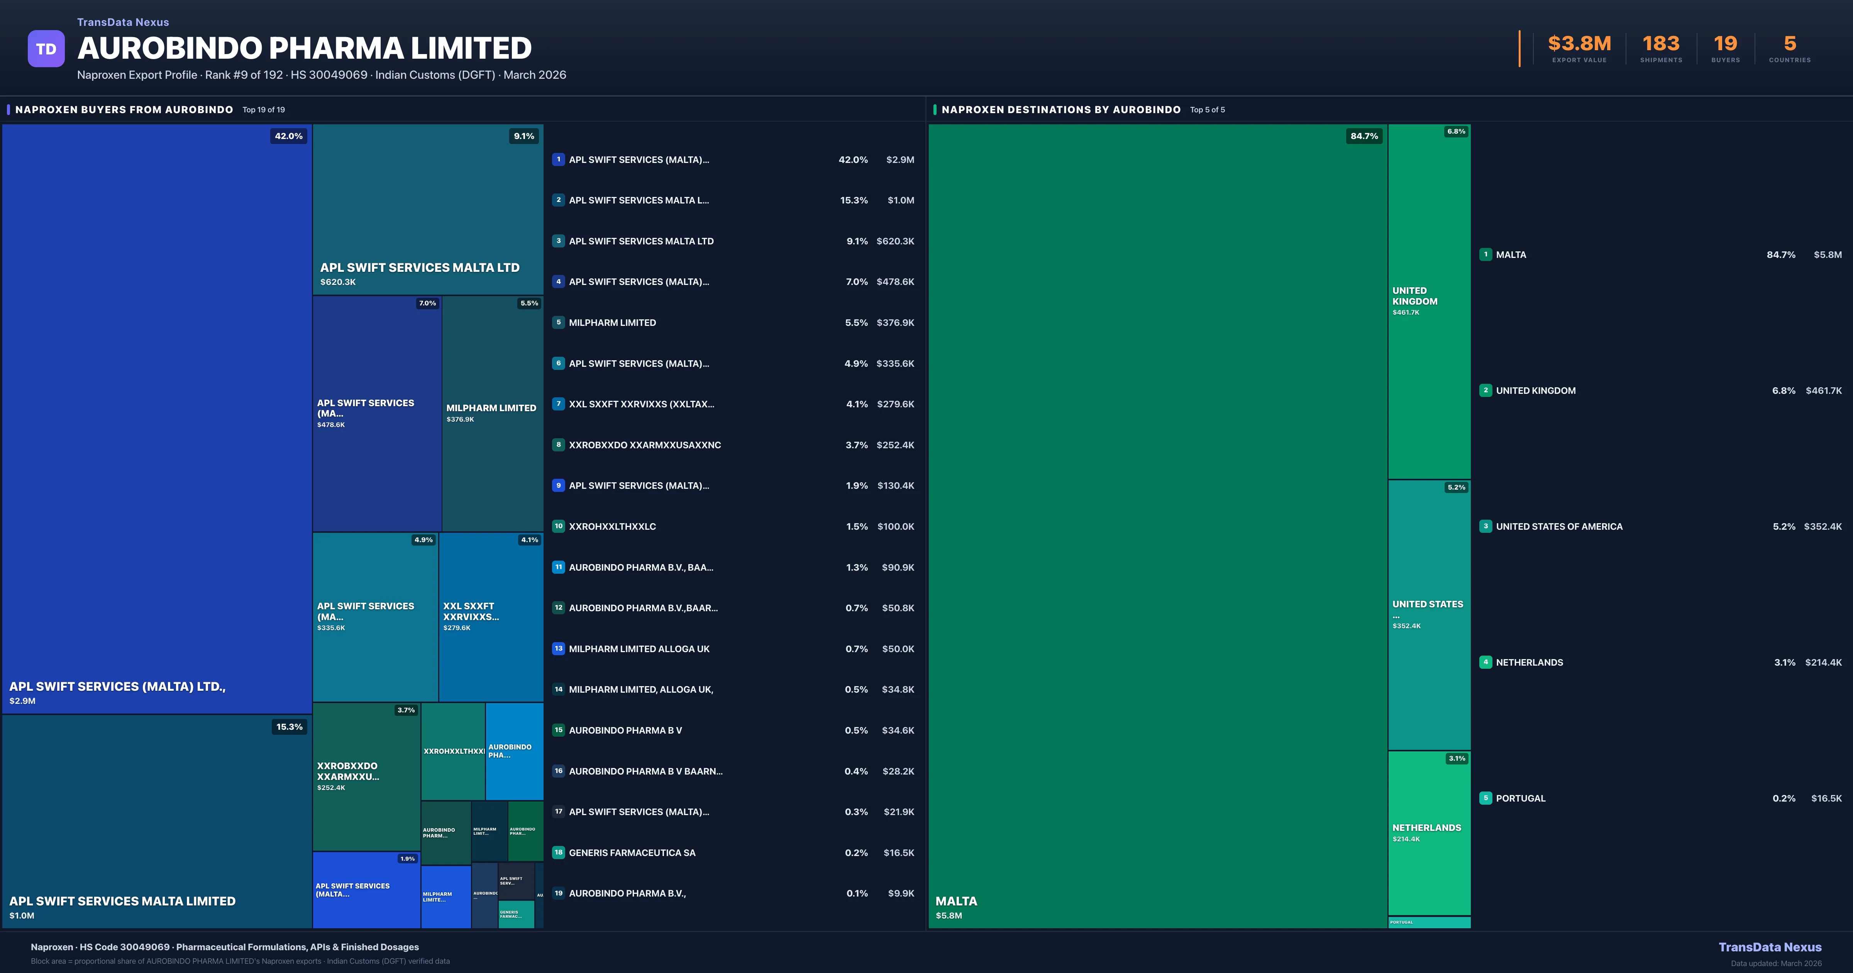This screenshot has height=973, width=1853.
Task: Click the rank 1 badge next to MALTA
Action: [x=1486, y=254]
